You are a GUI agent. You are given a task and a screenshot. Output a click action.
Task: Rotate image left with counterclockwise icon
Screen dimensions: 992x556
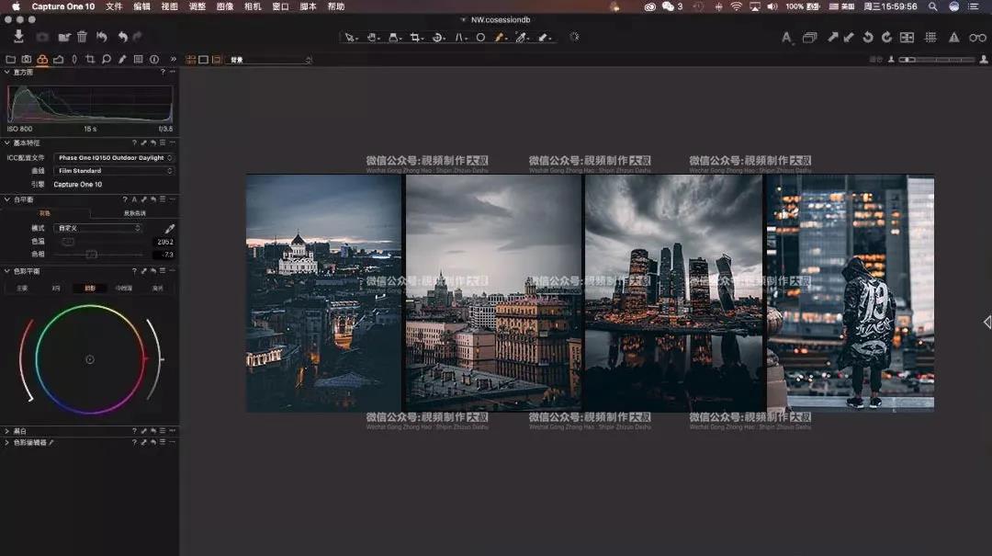pyautogui.click(x=868, y=38)
